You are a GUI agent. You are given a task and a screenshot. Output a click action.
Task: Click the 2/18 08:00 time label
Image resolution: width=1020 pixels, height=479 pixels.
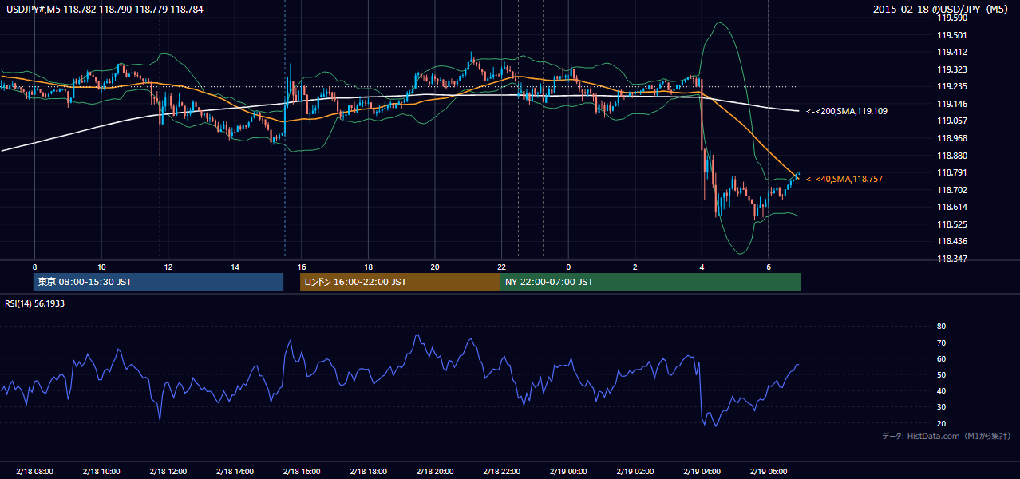pos(34,472)
